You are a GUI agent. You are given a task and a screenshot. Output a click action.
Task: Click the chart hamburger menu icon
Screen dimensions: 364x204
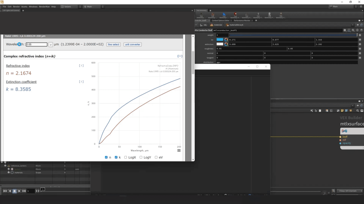[179, 151]
